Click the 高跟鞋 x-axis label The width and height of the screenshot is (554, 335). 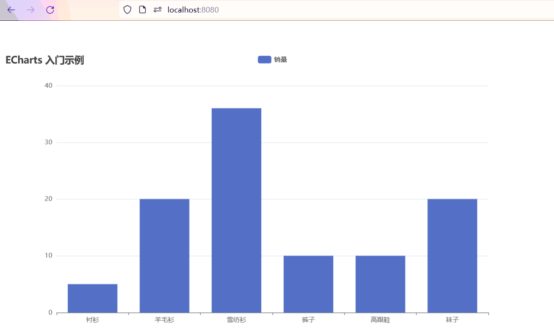tap(380, 320)
